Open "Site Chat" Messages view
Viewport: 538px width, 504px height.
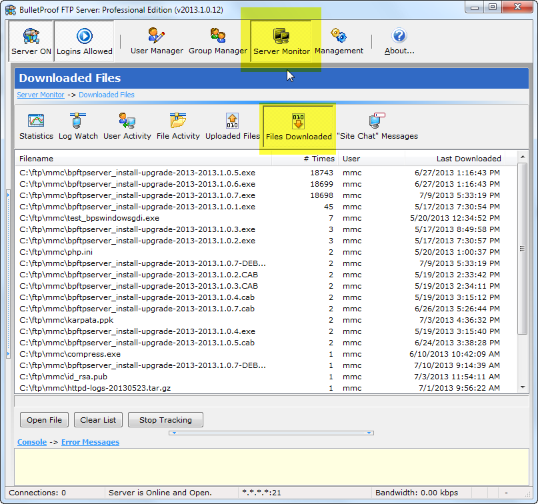coord(377,127)
